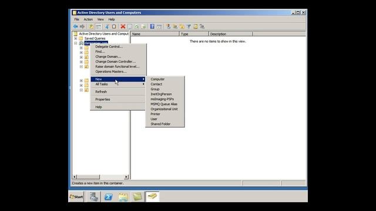Click the blue question mark Help icon
376x211 pixels.
[152, 26]
